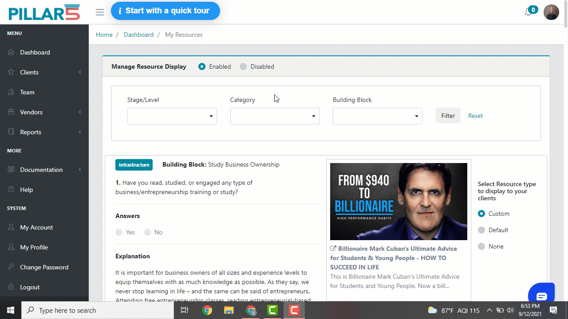Click the Reset link
The width and height of the screenshot is (568, 319).
click(x=475, y=116)
